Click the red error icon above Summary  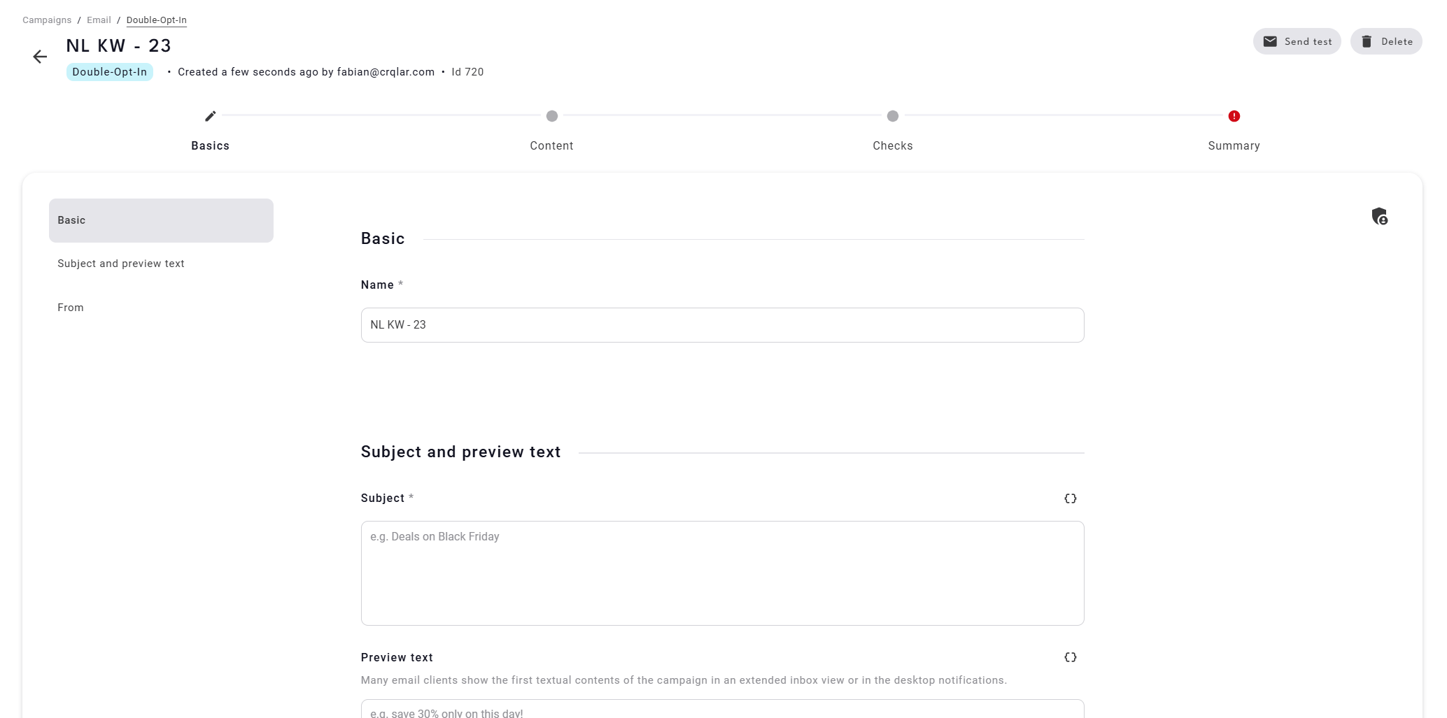(x=1234, y=116)
